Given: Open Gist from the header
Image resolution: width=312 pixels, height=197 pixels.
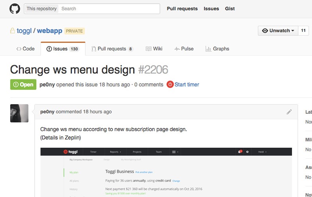Looking at the screenshot, I should pos(230,9).
